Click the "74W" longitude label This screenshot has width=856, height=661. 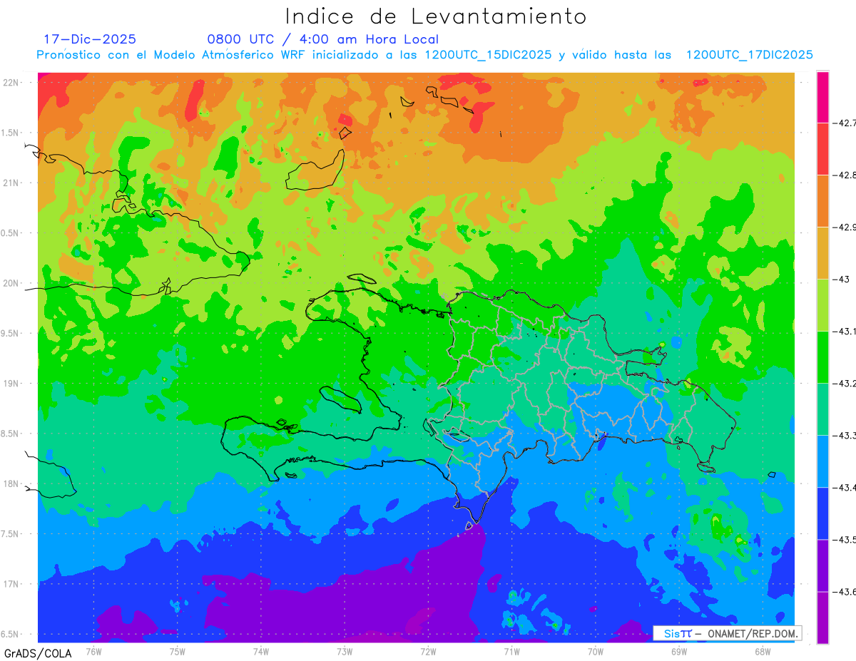pyautogui.click(x=261, y=651)
